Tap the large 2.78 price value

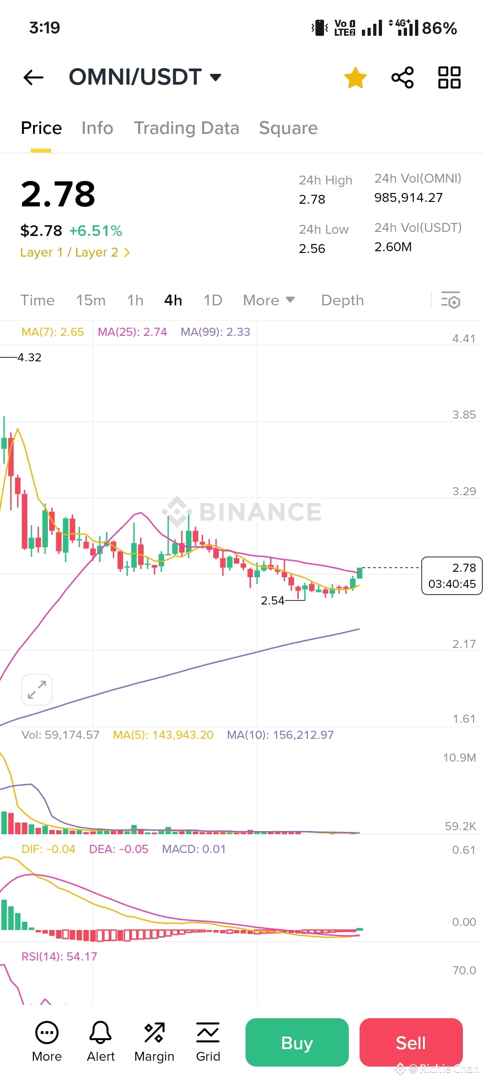[x=58, y=194]
